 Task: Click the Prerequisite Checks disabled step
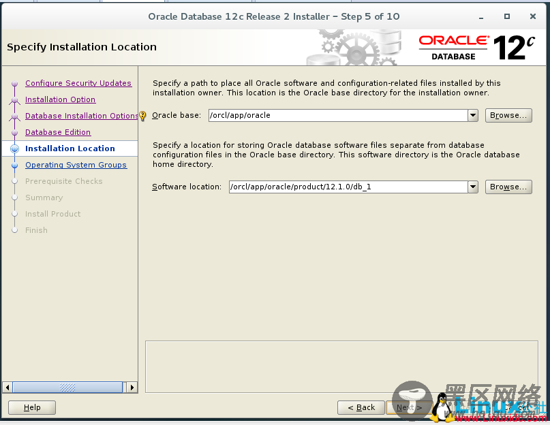[x=64, y=181]
